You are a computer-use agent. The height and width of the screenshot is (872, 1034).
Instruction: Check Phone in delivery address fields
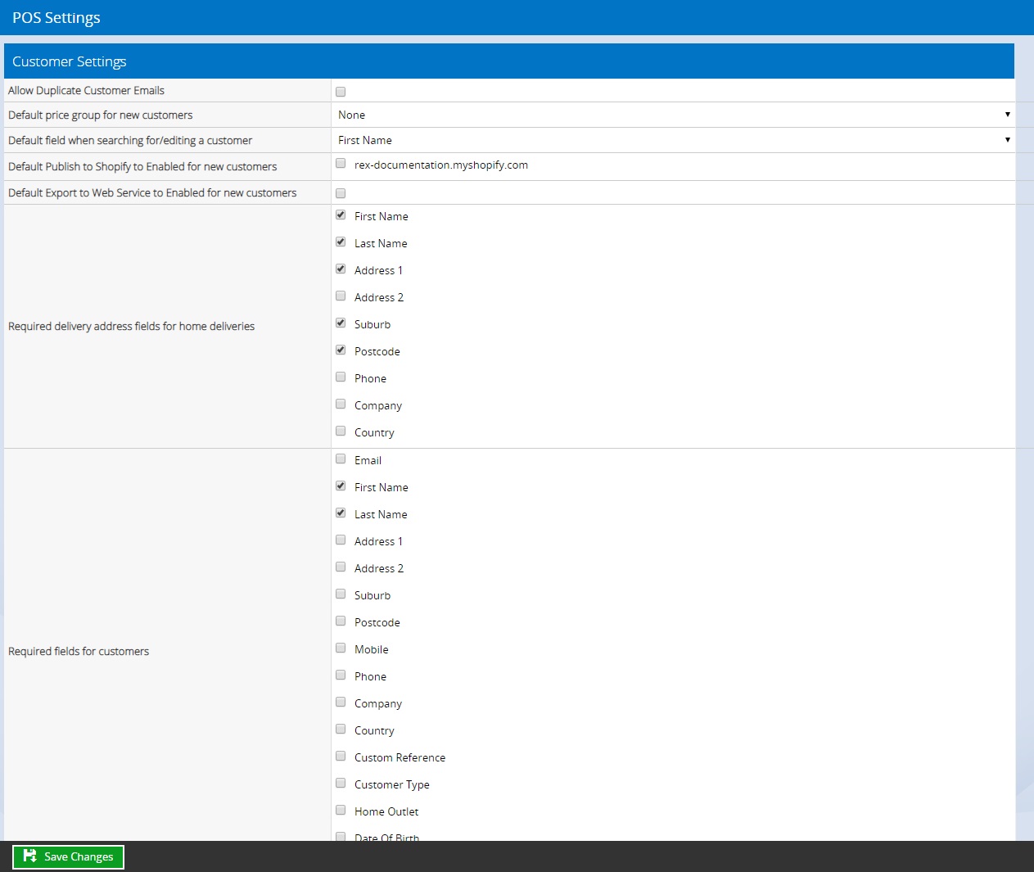(x=341, y=377)
